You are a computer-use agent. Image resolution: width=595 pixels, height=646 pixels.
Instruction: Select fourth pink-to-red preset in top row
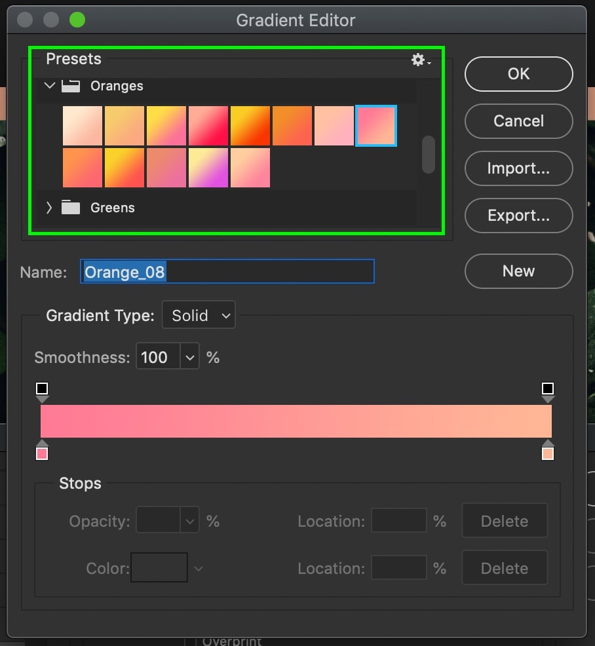pyautogui.click(x=208, y=126)
